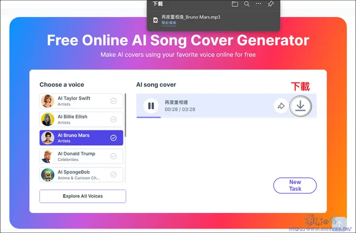The width and height of the screenshot is (356, 233).
Task: Open the downloaded file link 開啟檔案
Action: pyautogui.click(x=169, y=23)
